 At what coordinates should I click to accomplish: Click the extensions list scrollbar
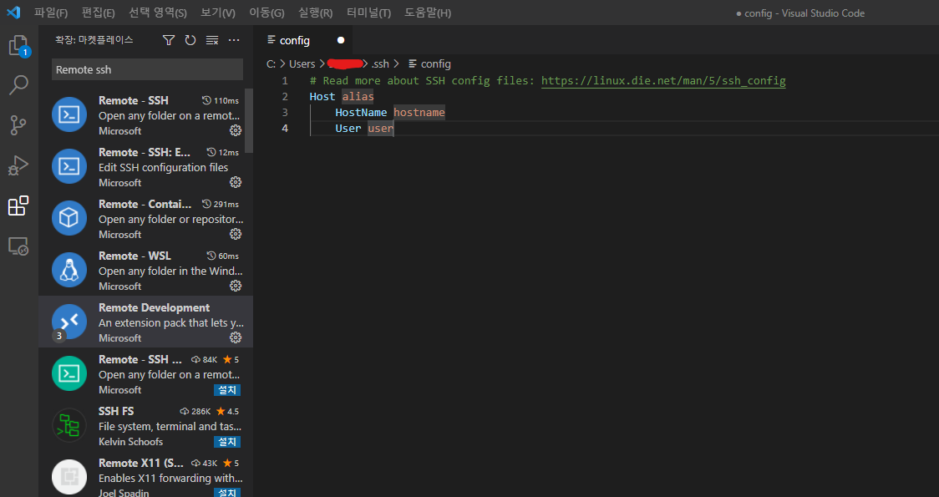coord(249,119)
